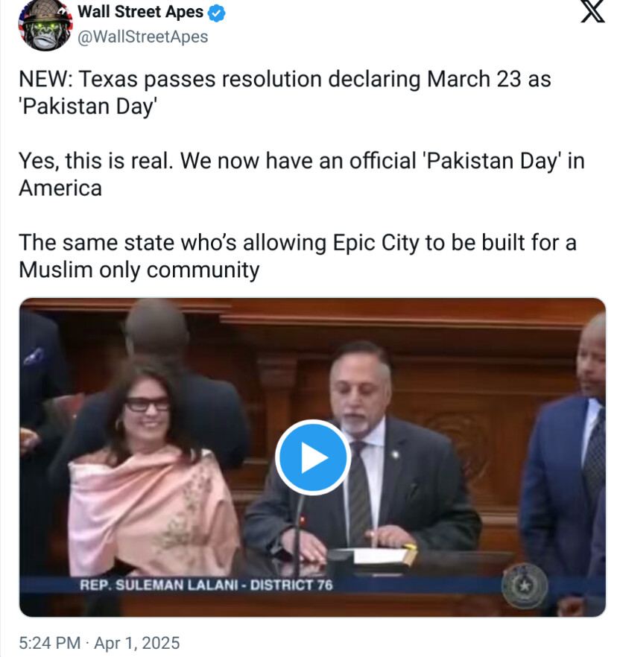Screen dimensions: 620x657
Task: Open the Wall Street Apes profile avatar
Action: pos(45,25)
